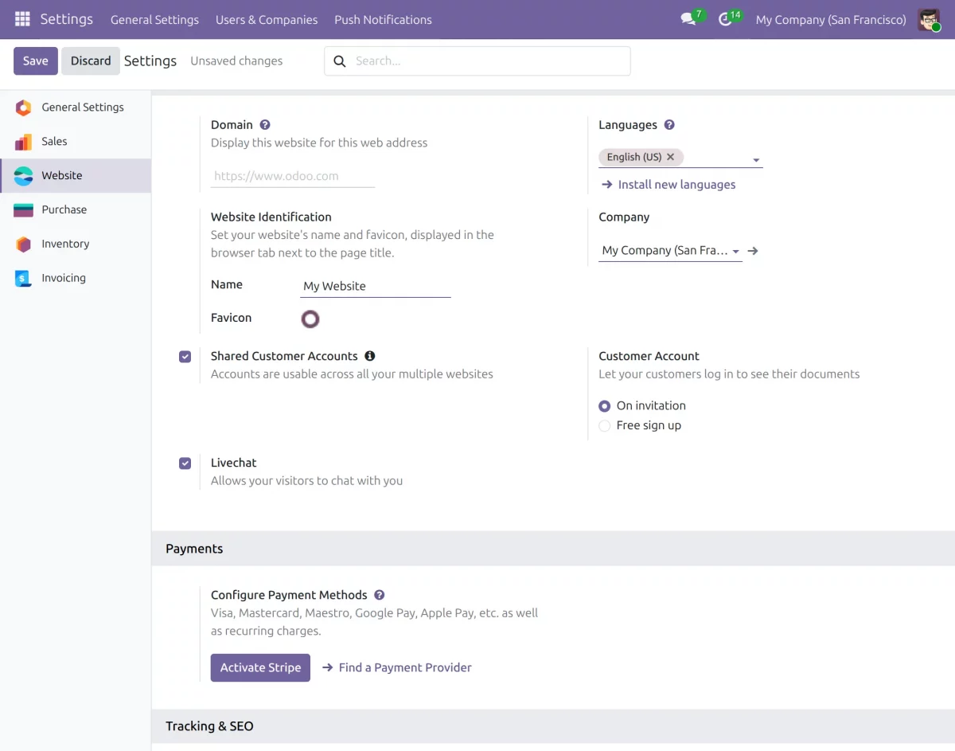Click the Tracking & SEO section header
Image resolution: width=955 pixels, height=751 pixels.
[209, 726]
